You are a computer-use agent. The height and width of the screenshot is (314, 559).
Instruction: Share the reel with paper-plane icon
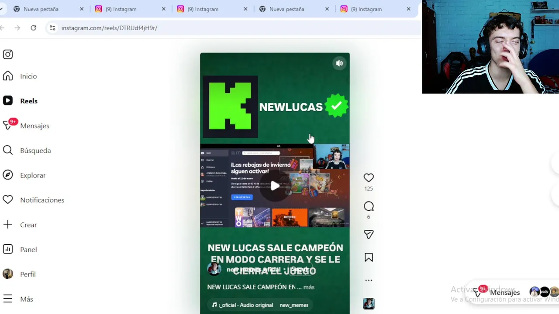[x=369, y=235]
